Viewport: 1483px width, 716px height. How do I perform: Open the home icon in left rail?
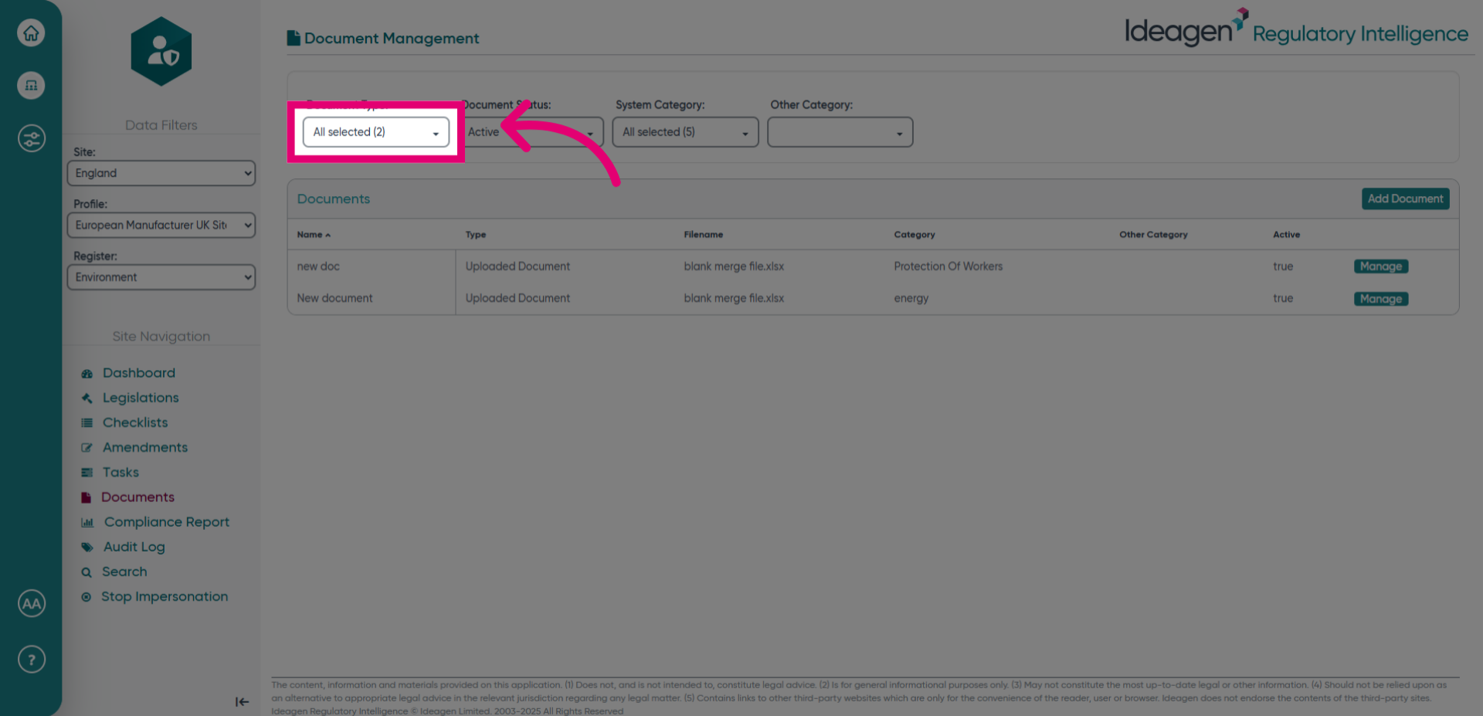(x=31, y=32)
